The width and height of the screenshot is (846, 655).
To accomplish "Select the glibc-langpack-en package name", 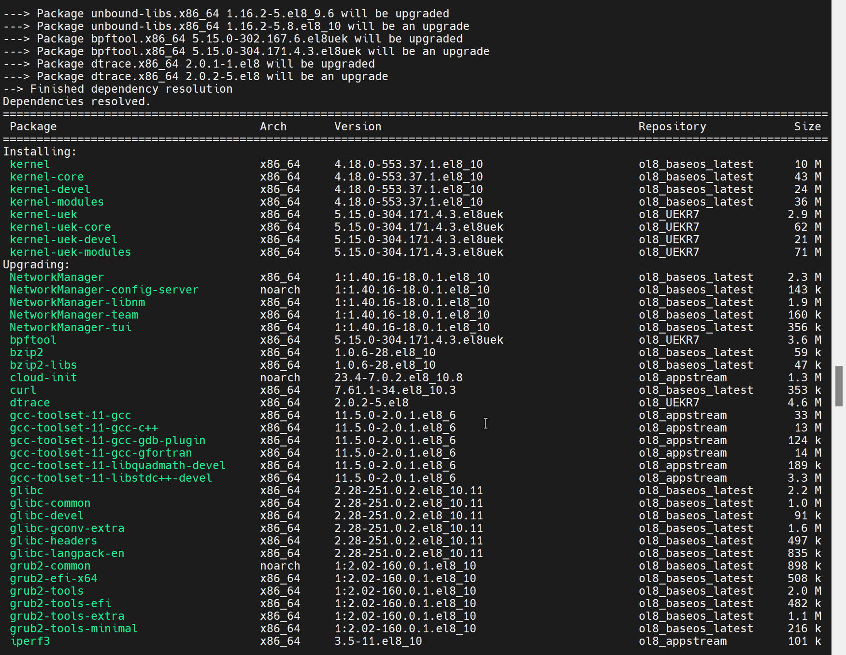I will coord(67,553).
